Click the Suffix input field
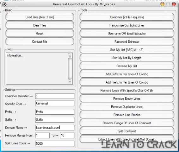Viewport: 179px width, 152px height. pyautogui.click(x=55, y=120)
